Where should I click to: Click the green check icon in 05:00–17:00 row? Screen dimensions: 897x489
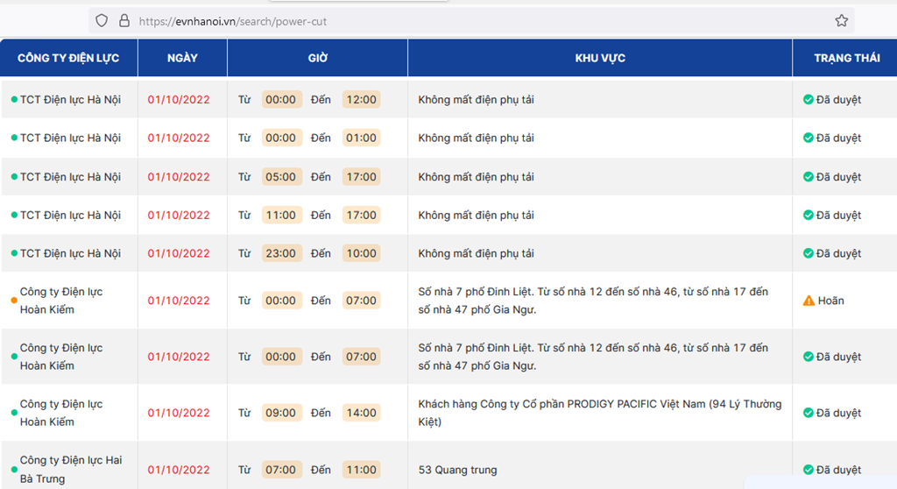[x=808, y=177]
